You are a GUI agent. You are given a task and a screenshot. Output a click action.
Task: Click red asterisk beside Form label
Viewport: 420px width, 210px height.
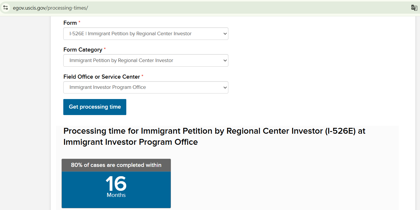coord(79,22)
